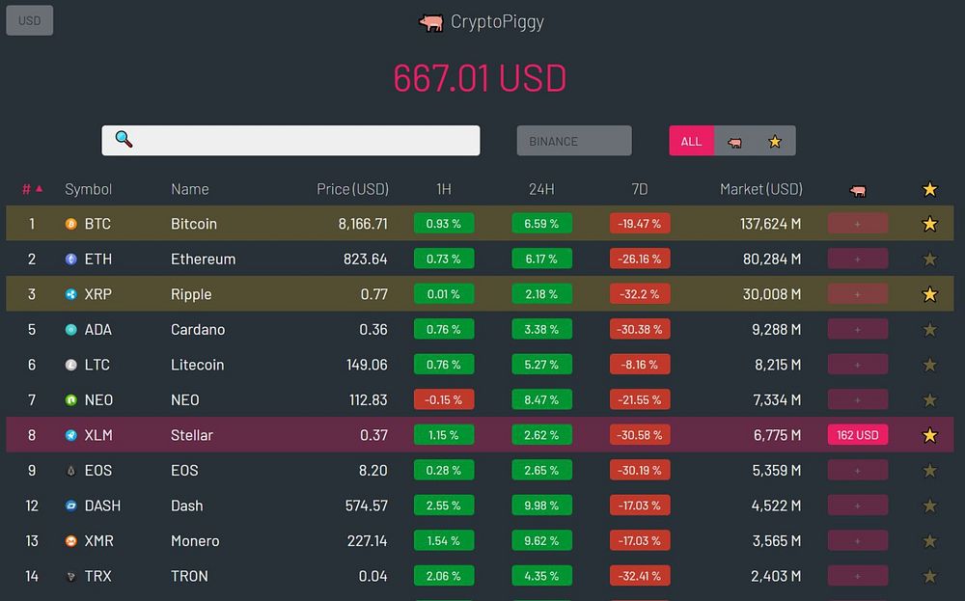Select the Monero name cell
This screenshot has width=965, height=601.
point(195,541)
